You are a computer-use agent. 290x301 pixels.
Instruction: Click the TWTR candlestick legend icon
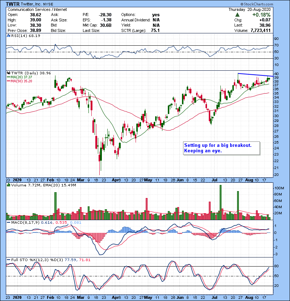point(8,73)
